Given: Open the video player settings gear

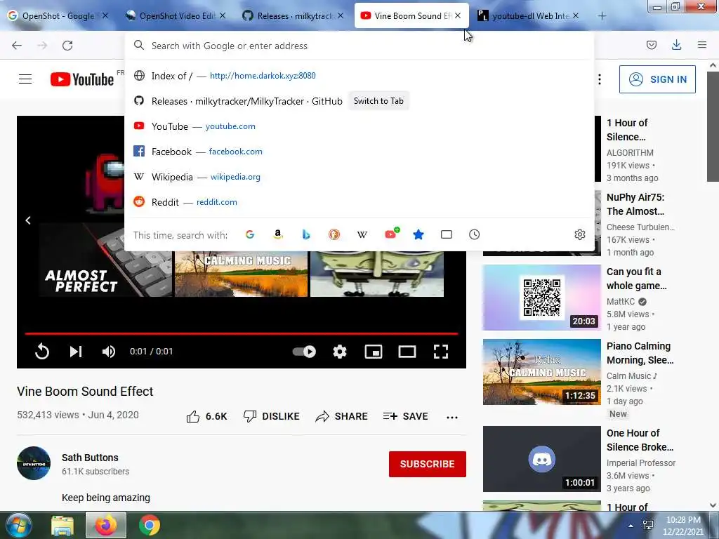Looking at the screenshot, I should click(340, 352).
